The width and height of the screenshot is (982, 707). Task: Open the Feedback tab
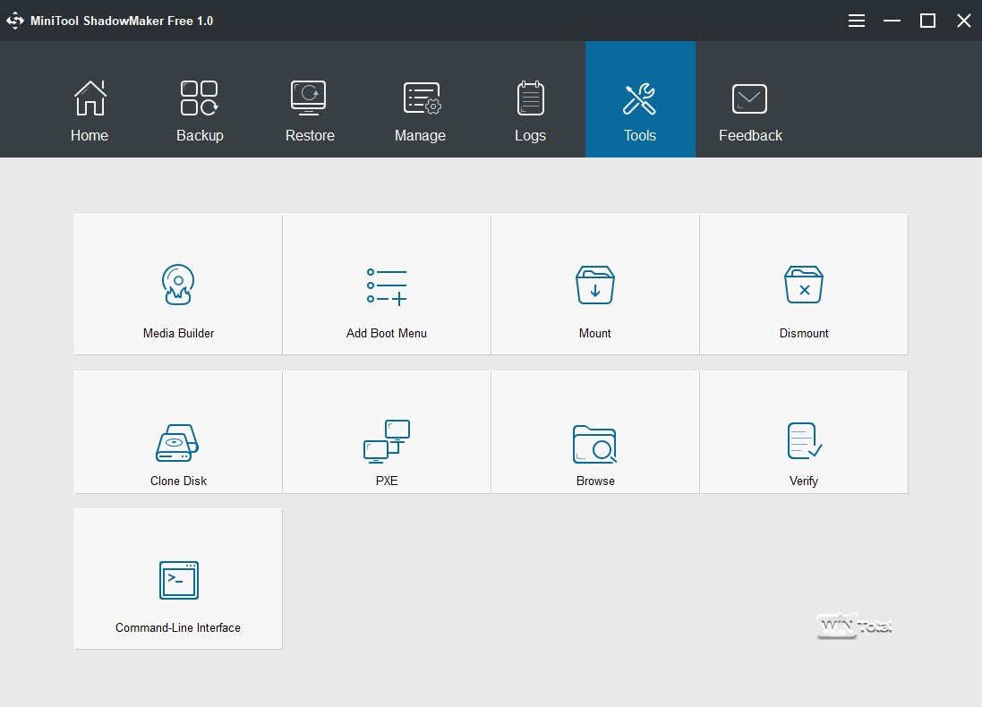point(750,99)
